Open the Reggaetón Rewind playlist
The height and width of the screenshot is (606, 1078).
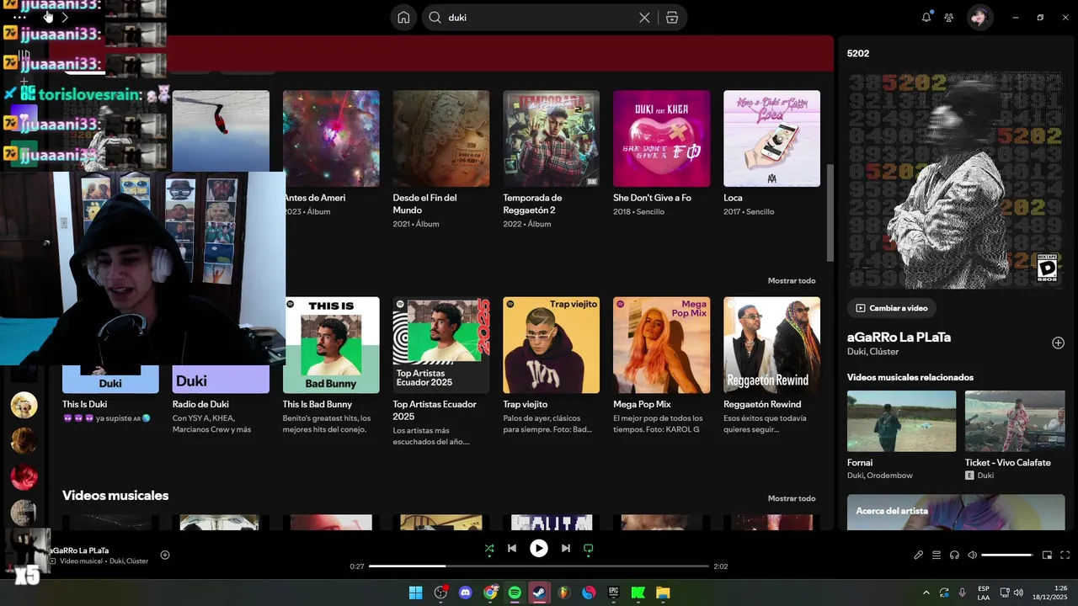pos(771,365)
